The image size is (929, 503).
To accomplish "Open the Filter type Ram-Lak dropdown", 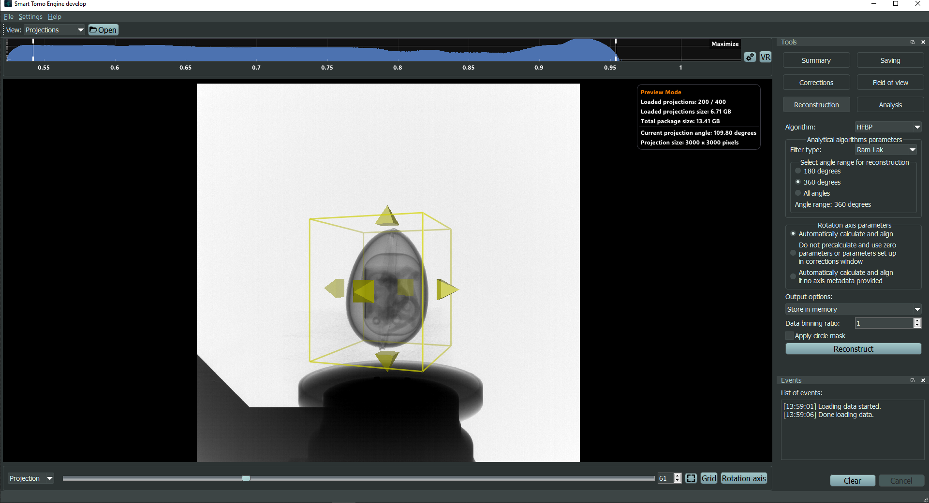I will (885, 150).
